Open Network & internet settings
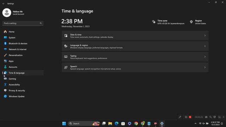 point(23,49)
